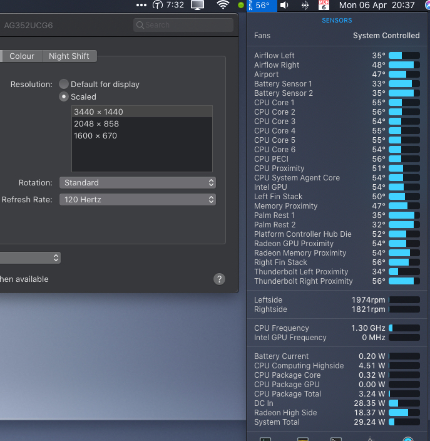Open the Rotation Standard dropdown
430x441 pixels.
pyautogui.click(x=138, y=183)
